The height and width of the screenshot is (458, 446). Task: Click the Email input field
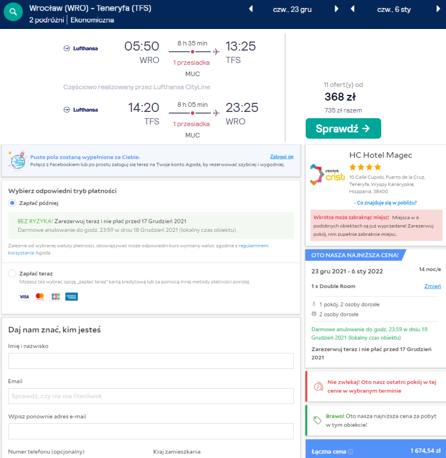(151, 396)
